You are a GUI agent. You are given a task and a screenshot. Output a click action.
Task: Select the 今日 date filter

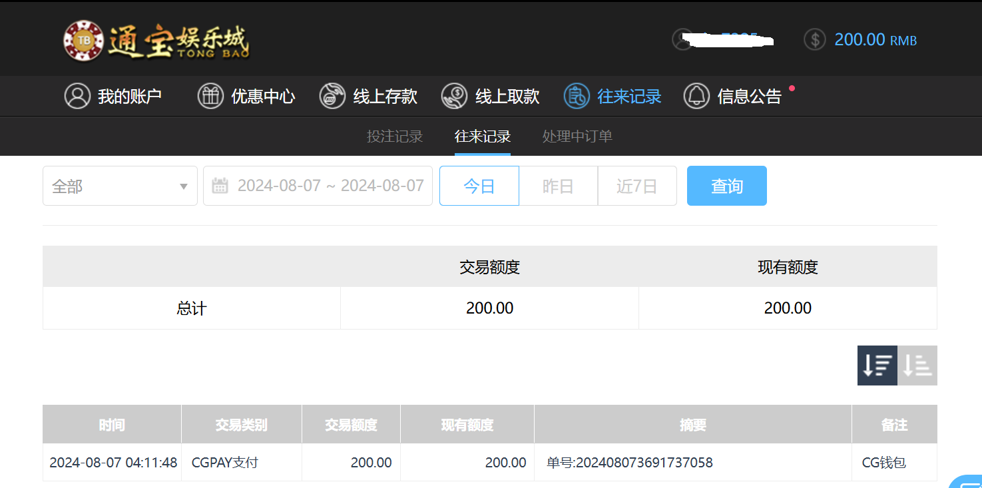click(x=479, y=186)
